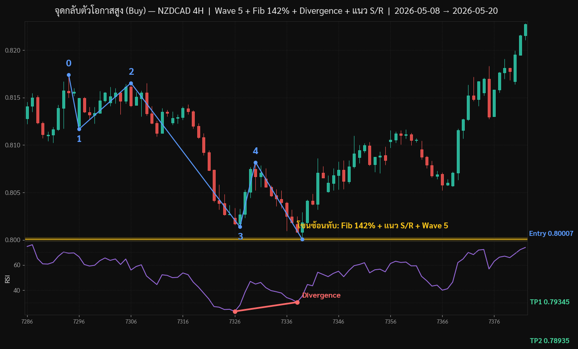Click the RSI 60 level label
This screenshot has height=349, width=578.
pos(17,265)
